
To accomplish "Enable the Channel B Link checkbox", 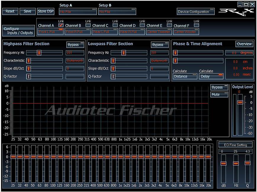I will click(88, 25).
